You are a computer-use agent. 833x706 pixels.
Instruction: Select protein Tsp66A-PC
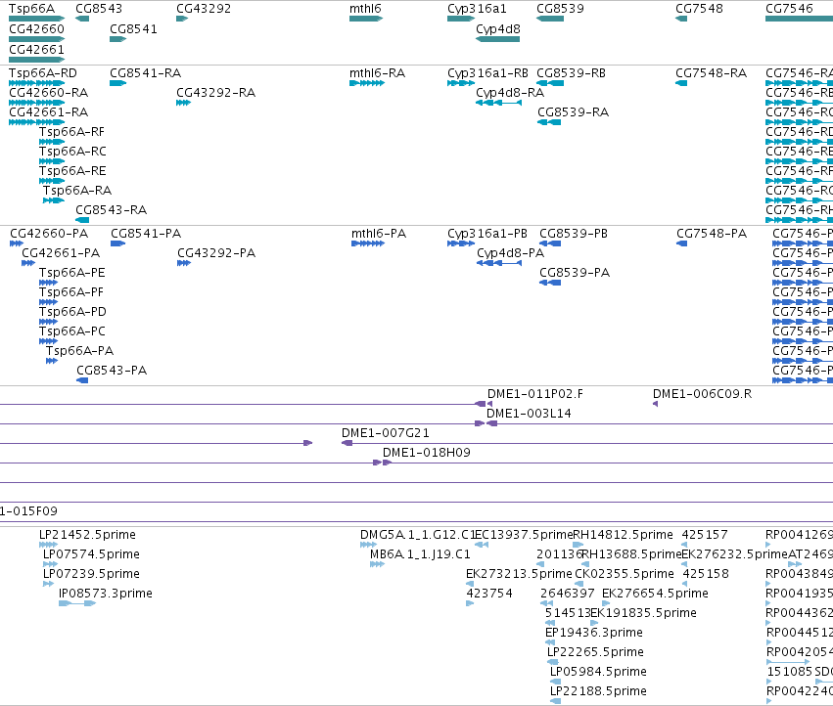[x=48, y=341]
